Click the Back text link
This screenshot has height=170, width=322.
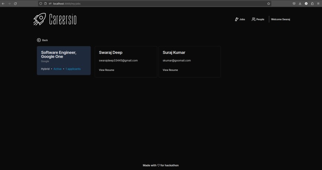(45, 40)
